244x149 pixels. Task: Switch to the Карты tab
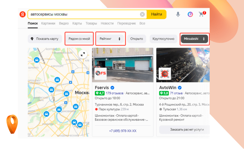[77, 23]
